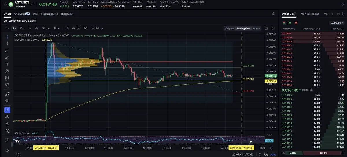Screen dimensions: 347x157
Task: Toggle the magnet mode tool
Action: point(7,110)
